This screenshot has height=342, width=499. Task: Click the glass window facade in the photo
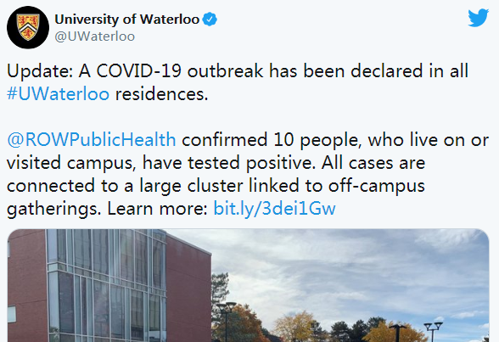pyautogui.click(x=107, y=286)
